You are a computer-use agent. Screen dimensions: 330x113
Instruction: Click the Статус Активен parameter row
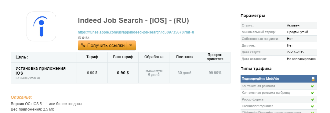278,25
